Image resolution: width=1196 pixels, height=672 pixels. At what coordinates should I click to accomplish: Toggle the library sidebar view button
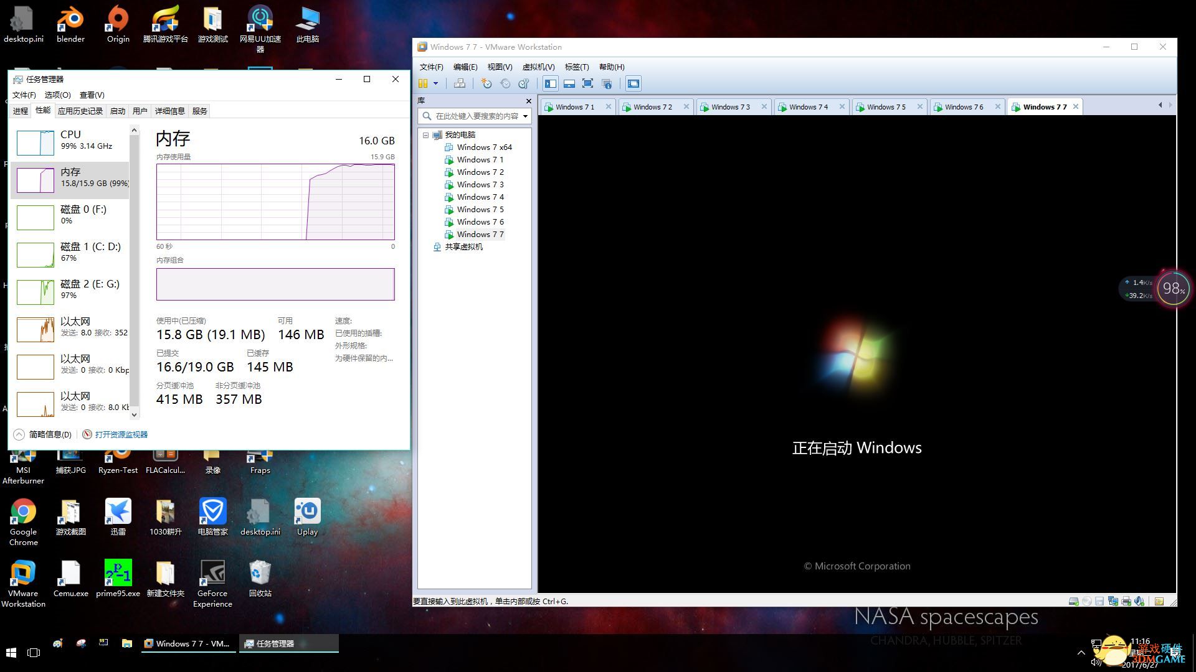click(x=551, y=83)
